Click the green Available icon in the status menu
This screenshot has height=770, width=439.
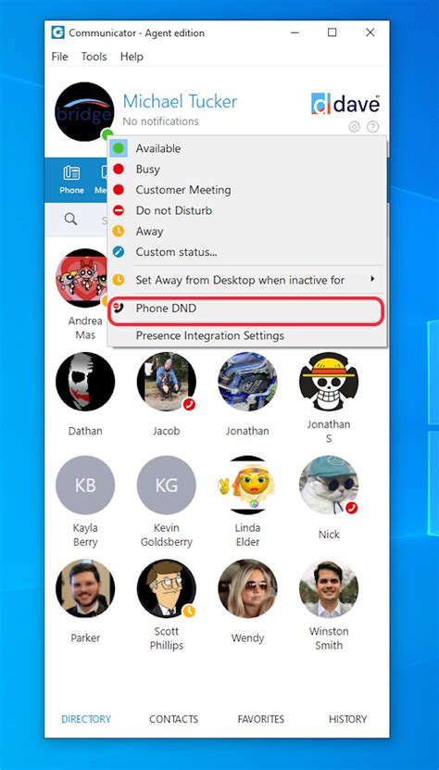[x=119, y=148]
